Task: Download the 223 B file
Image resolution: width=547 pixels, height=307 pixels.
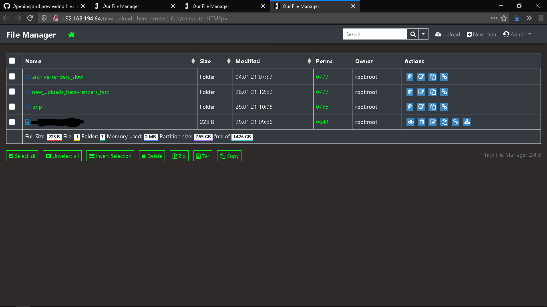Action: click(467, 122)
